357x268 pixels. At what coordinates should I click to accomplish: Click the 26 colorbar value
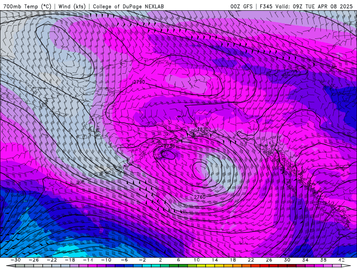(x=269, y=260)
